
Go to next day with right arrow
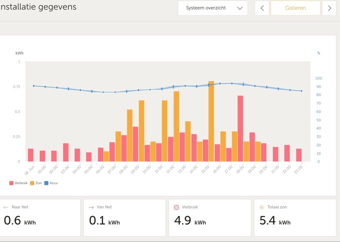pos(329,8)
